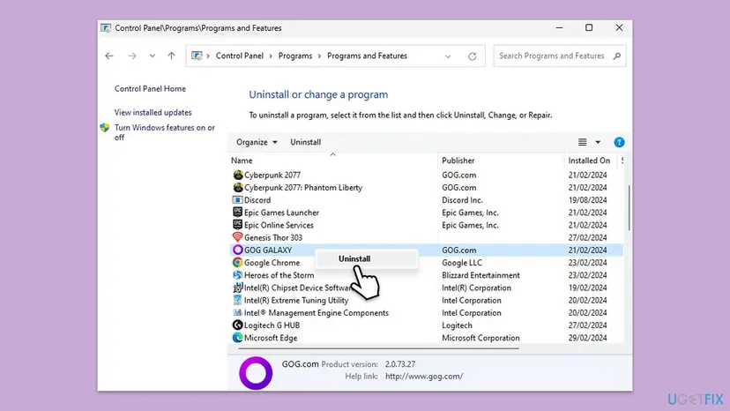This screenshot has height=411, width=730.
Task: Click the Intel(R) Corporation publisher cell
Action: tap(476, 288)
